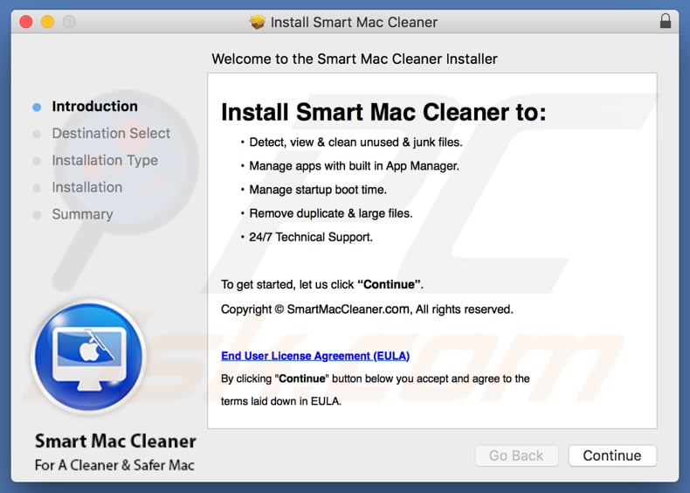Click 'Install Smart Mac Cleaner' window title
The height and width of the screenshot is (493, 690).
pos(354,22)
